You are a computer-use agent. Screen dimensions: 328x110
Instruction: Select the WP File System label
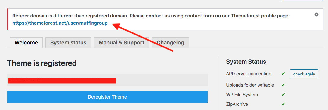(242, 95)
